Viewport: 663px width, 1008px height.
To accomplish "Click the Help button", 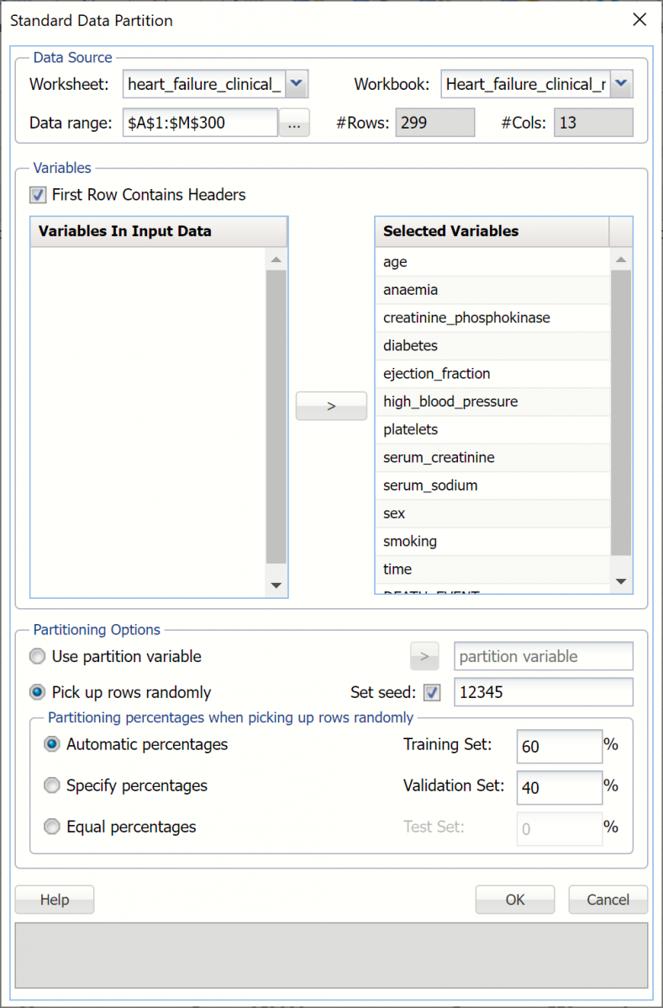I will [x=55, y=900].
